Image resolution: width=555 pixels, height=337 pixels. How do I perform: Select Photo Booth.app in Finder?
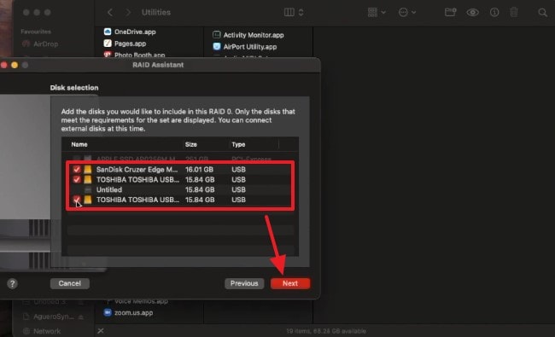[x=139, y=55]
